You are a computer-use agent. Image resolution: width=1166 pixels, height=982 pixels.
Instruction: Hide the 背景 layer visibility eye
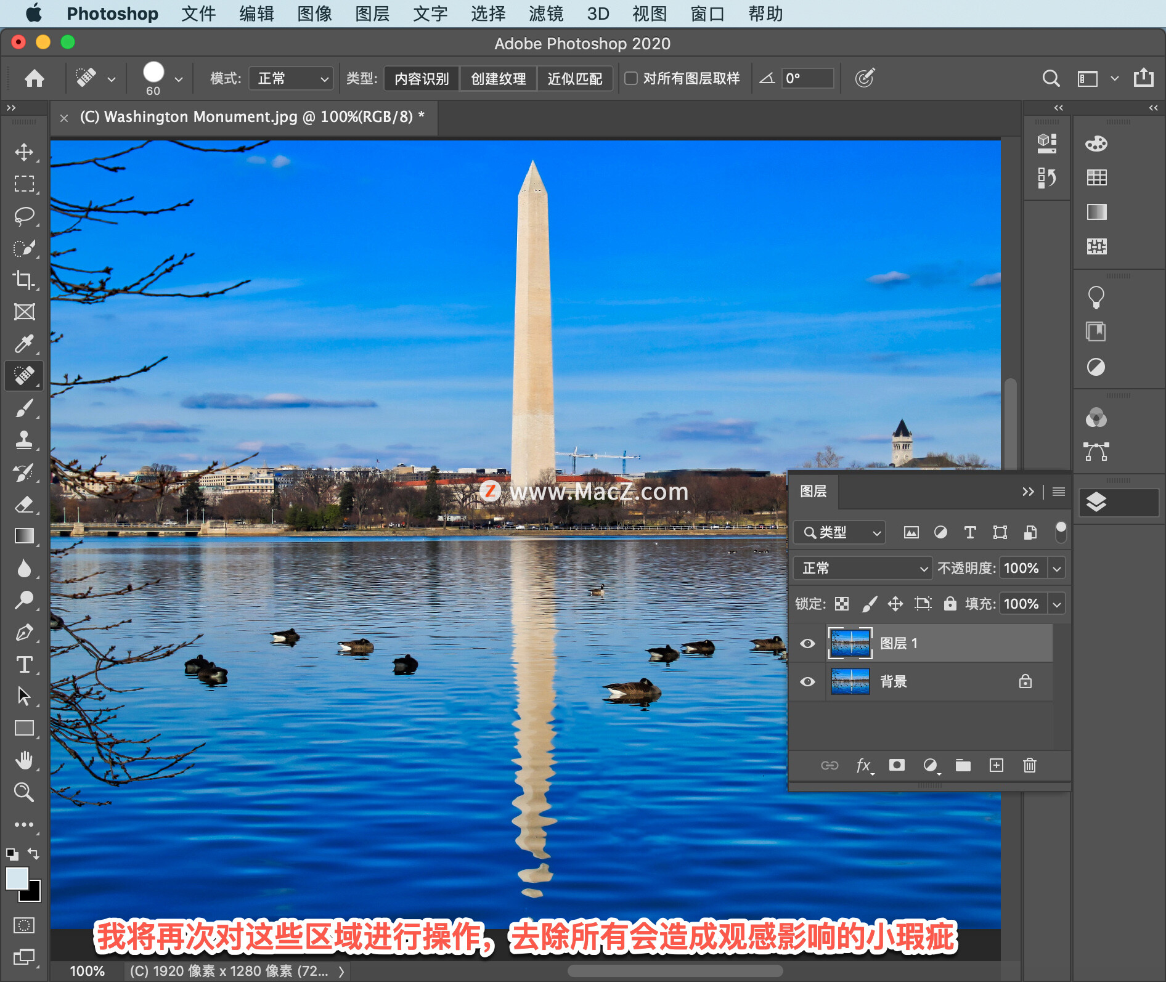point(807,681)
